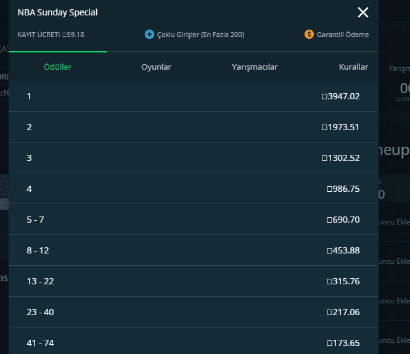Click the blue plus Çoklu Girişler icon
This screenshot has width=410, height=354.
tap(149, 35)
